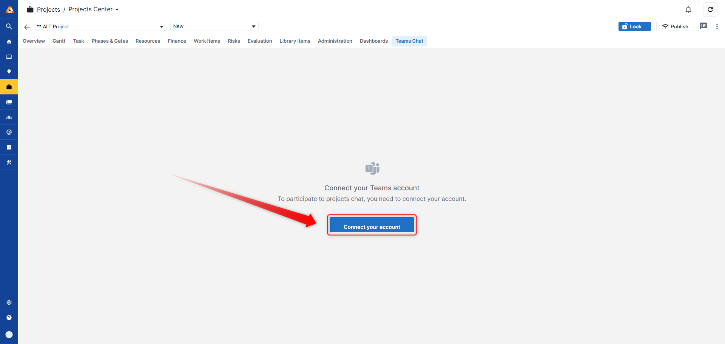Click the back arrow beside project name

click(27, 27)
